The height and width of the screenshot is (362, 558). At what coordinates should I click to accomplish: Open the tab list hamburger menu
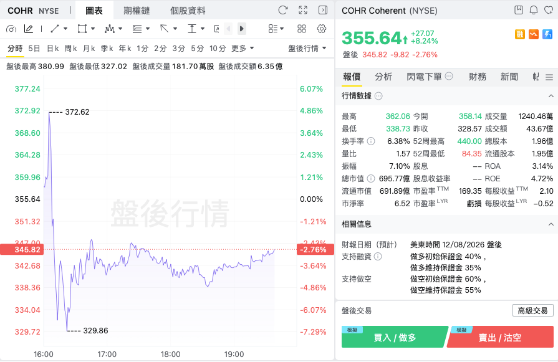549,77
